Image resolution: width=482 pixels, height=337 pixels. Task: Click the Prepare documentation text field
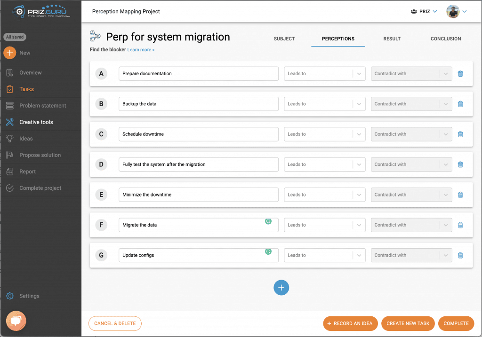click(x=198, y=74)
